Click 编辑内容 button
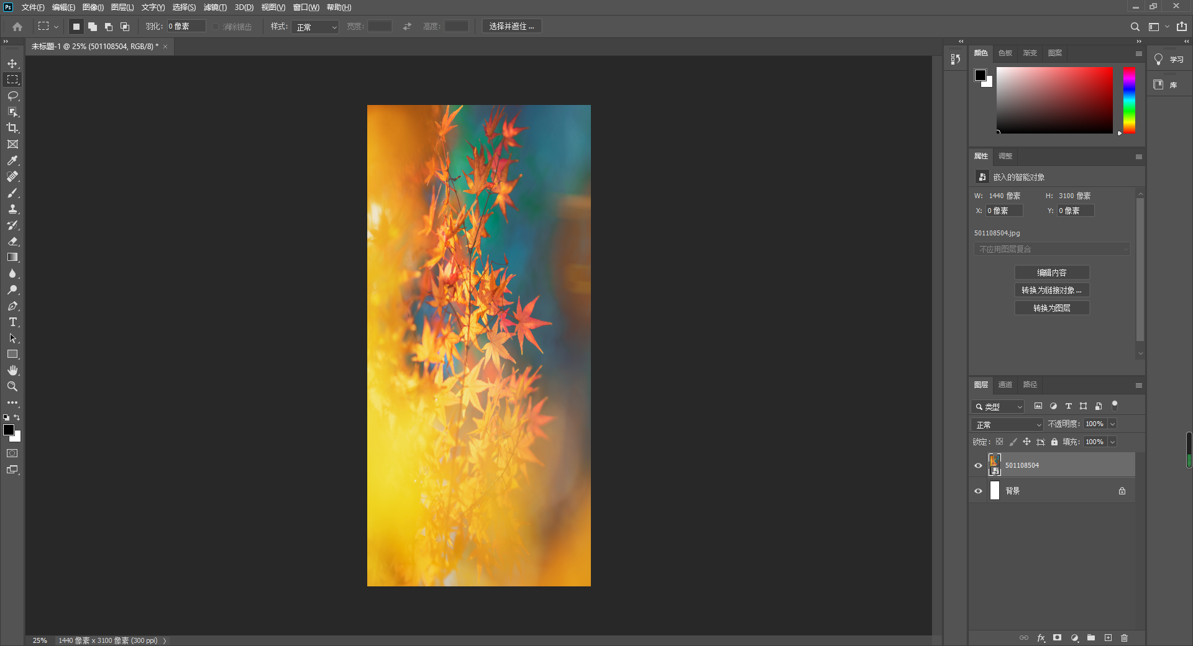The height and width of the screenshot is (646, 1193). point(1052,273)
